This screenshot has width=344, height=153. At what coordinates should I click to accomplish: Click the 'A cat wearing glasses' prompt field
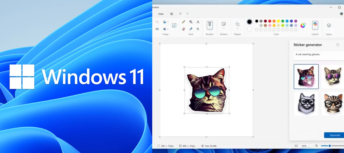[319, 55]
